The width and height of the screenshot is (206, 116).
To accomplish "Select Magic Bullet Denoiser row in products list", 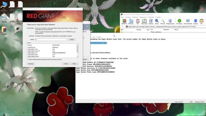I will (x=51, y=57).
